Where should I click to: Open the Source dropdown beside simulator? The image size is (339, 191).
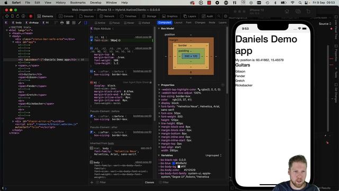tap(325, 24)
